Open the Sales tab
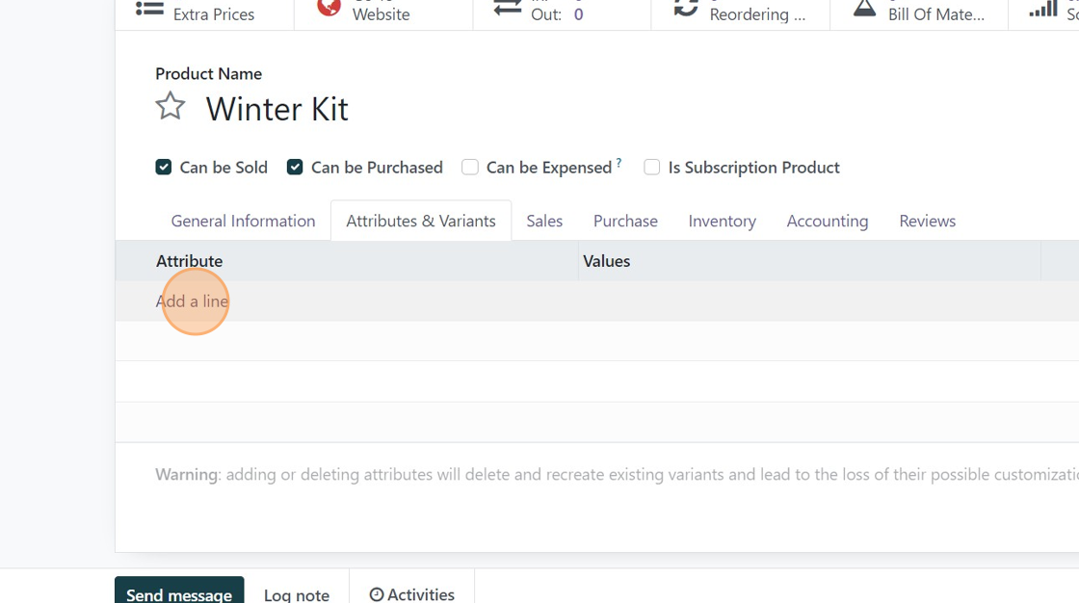The width and height of the screenshot is (1079, 603). (544, 221)
